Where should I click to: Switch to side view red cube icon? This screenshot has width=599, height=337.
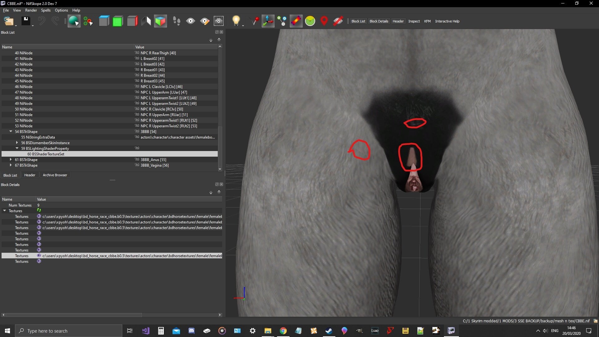132,21
